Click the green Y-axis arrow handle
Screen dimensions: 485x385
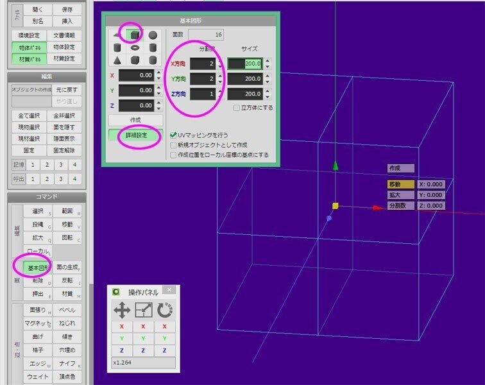tap(336, 166)
